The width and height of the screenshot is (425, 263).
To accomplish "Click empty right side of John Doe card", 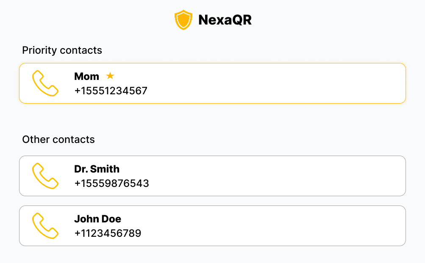I will coord(318,226).
